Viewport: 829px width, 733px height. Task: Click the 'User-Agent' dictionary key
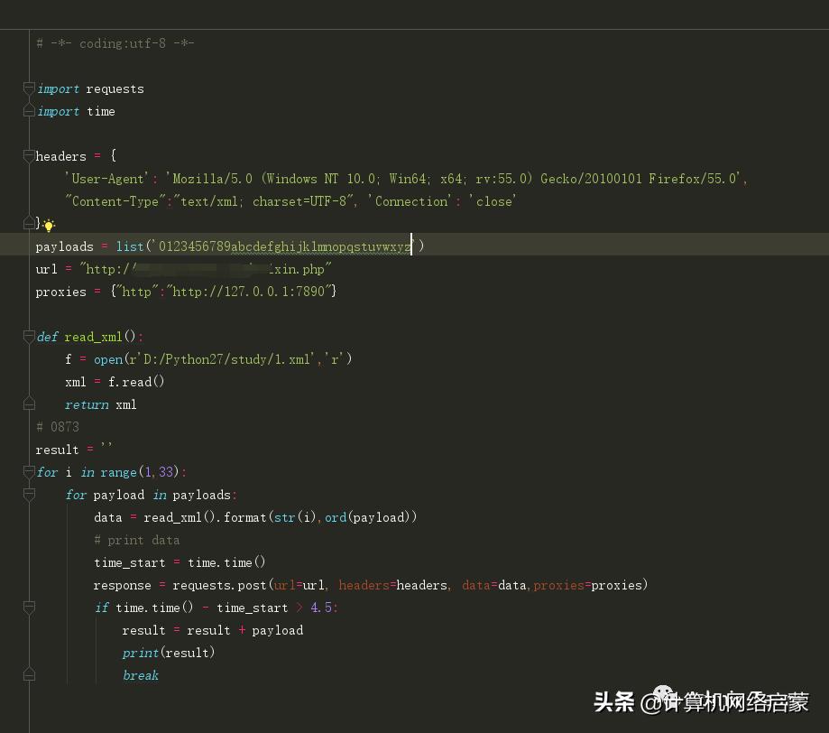(x=106, y=179)
